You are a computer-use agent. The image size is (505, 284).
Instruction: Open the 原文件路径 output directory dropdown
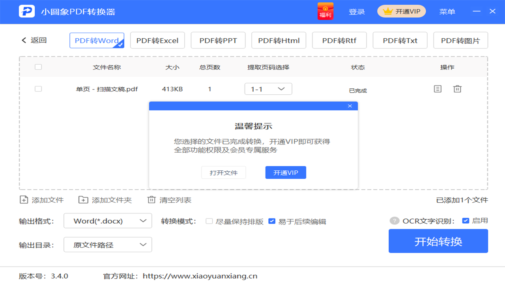tap(107, 245)
